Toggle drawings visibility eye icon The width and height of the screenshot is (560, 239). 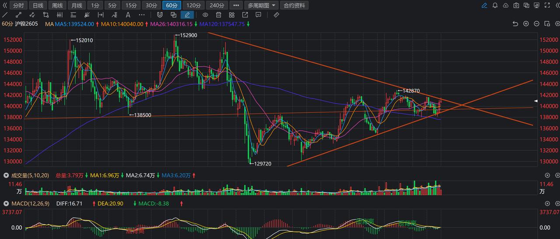point(205,15)
